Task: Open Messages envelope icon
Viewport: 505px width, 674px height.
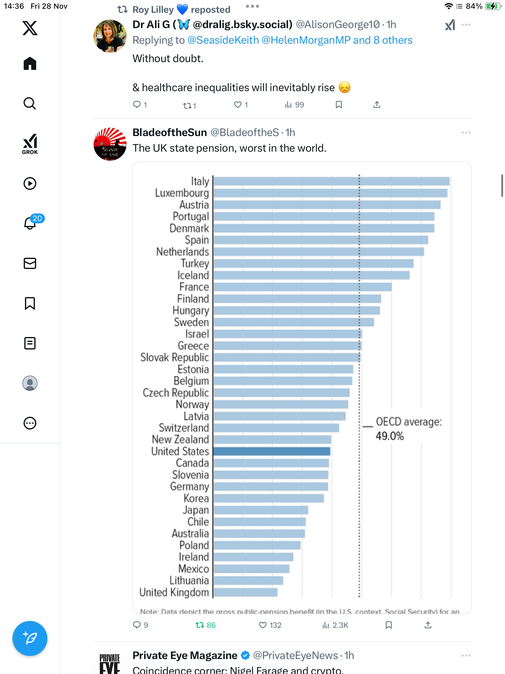Action: coord(30,263)
